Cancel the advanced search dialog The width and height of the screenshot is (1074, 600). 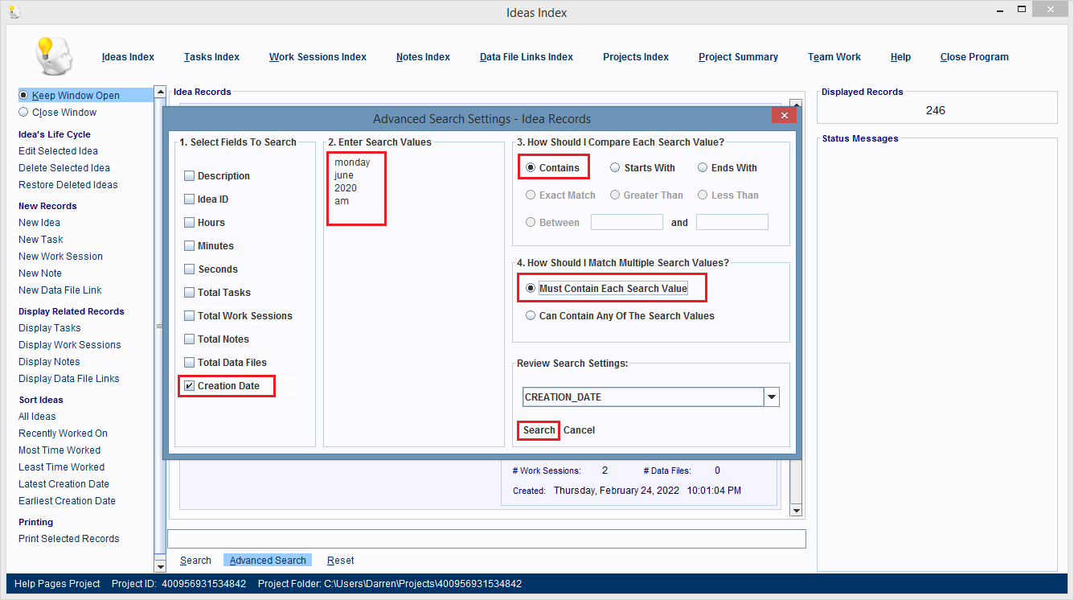[x=579, y=430]
